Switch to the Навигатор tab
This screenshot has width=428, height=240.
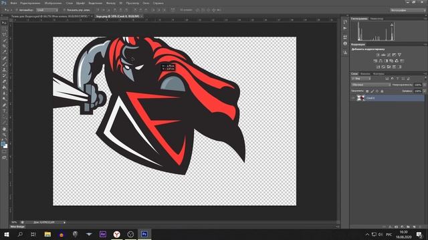coord(377,19)
